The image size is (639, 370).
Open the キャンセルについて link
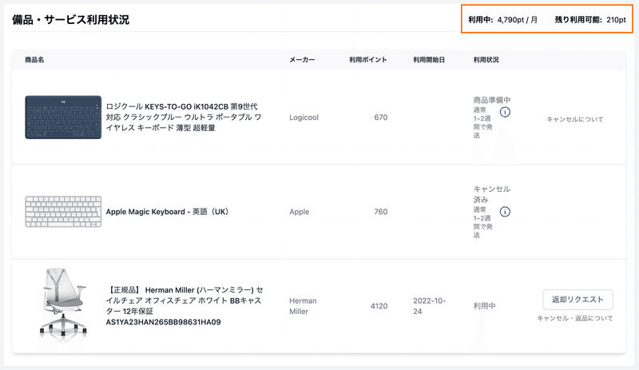tap(574, 120)
